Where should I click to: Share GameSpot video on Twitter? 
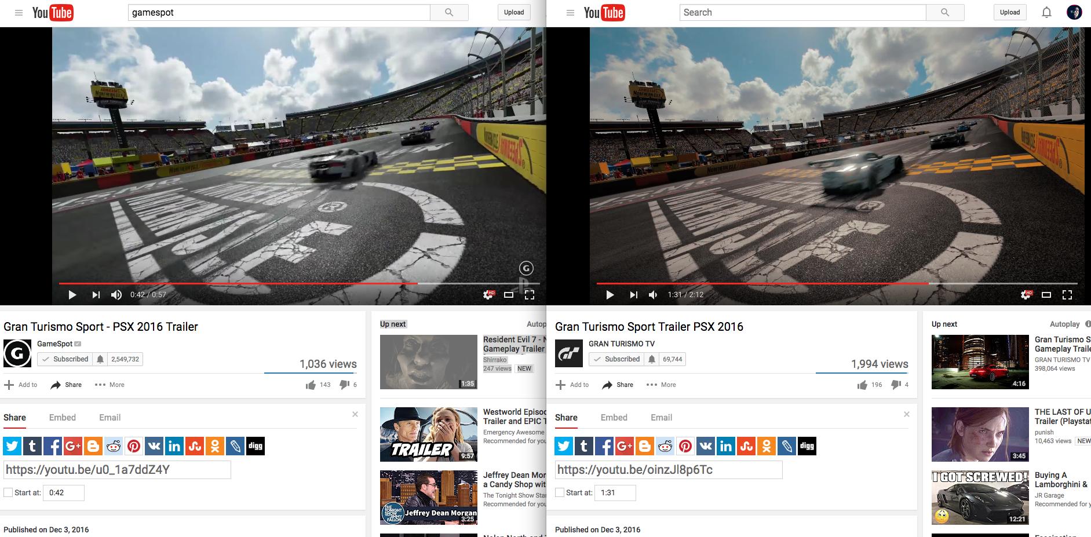12,446
